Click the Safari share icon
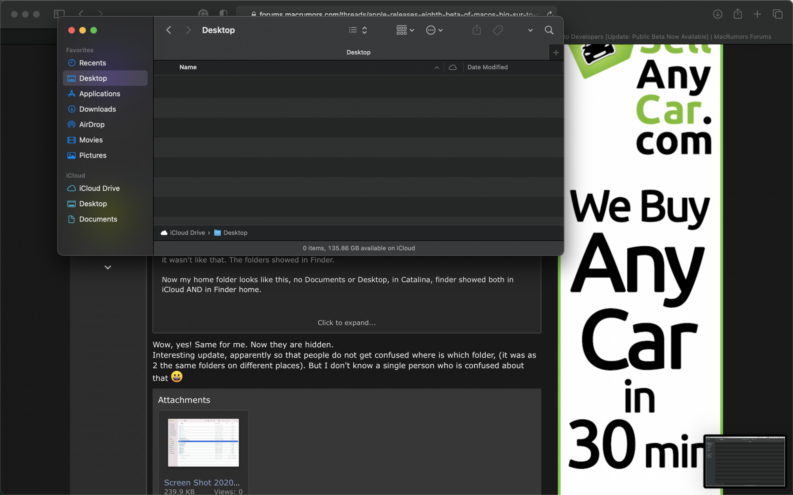 (x=737, y=14)
